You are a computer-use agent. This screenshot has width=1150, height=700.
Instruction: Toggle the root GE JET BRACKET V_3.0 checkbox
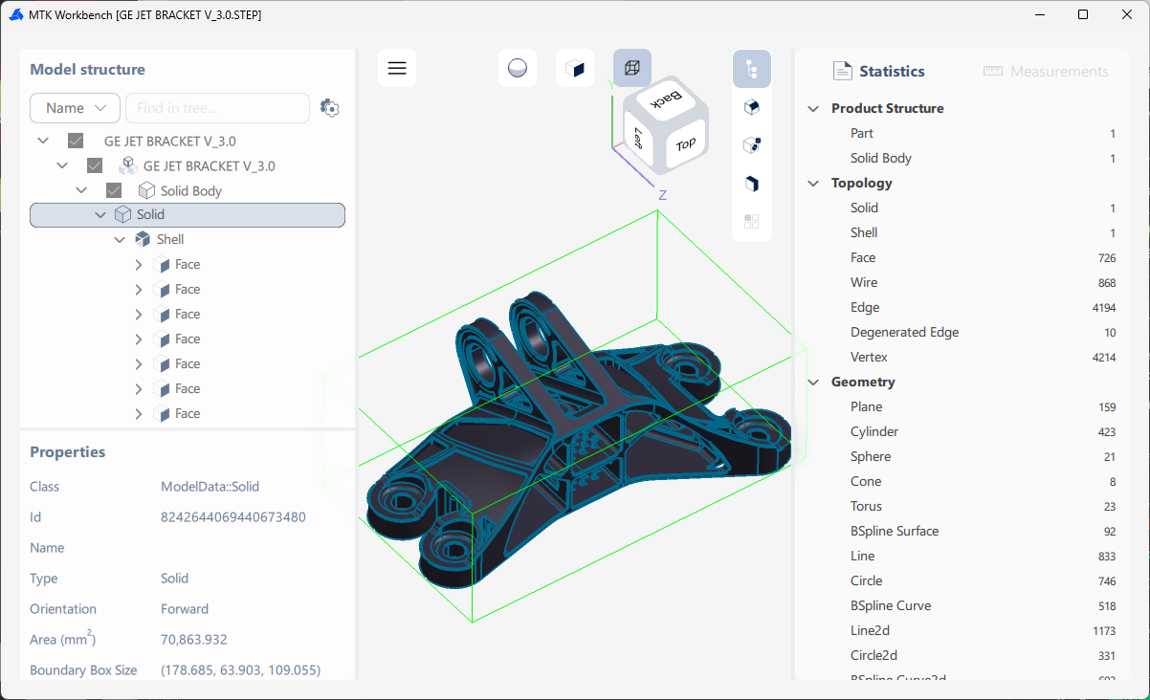click(76, 141)
